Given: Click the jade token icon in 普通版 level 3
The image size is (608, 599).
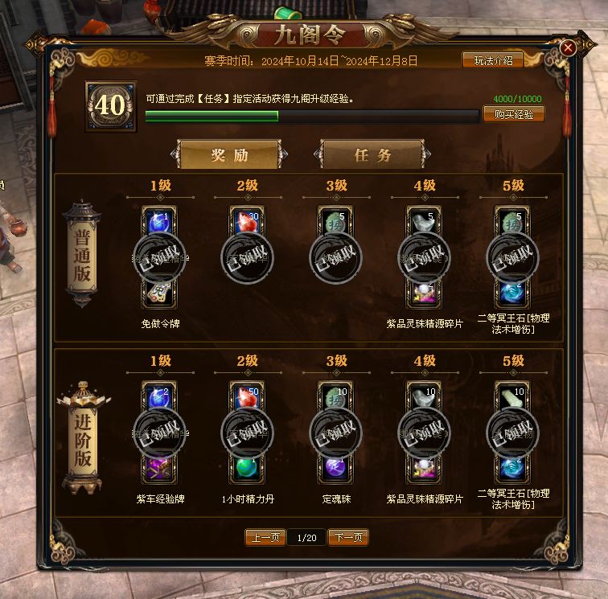Looking at the screenshot, I should coord(335,221).
